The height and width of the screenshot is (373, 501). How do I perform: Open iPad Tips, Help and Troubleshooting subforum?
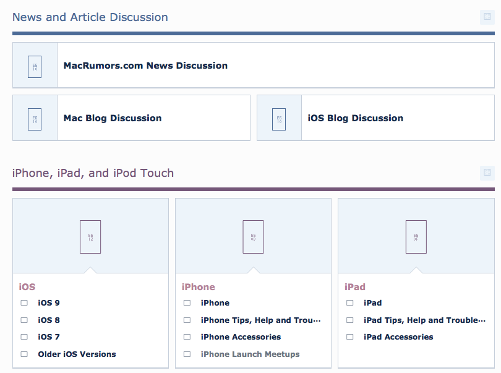point(425,320)
